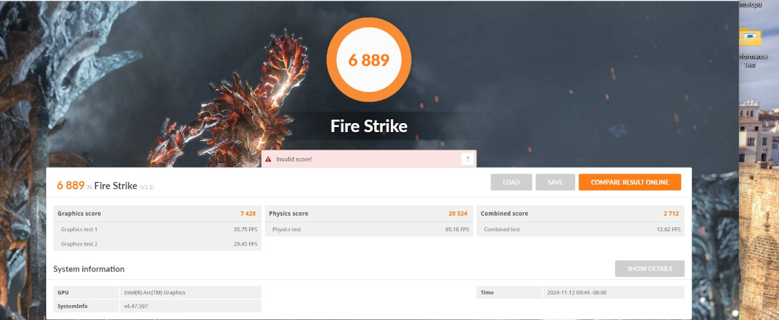Click the Combined score header row

tap(580, 213)
